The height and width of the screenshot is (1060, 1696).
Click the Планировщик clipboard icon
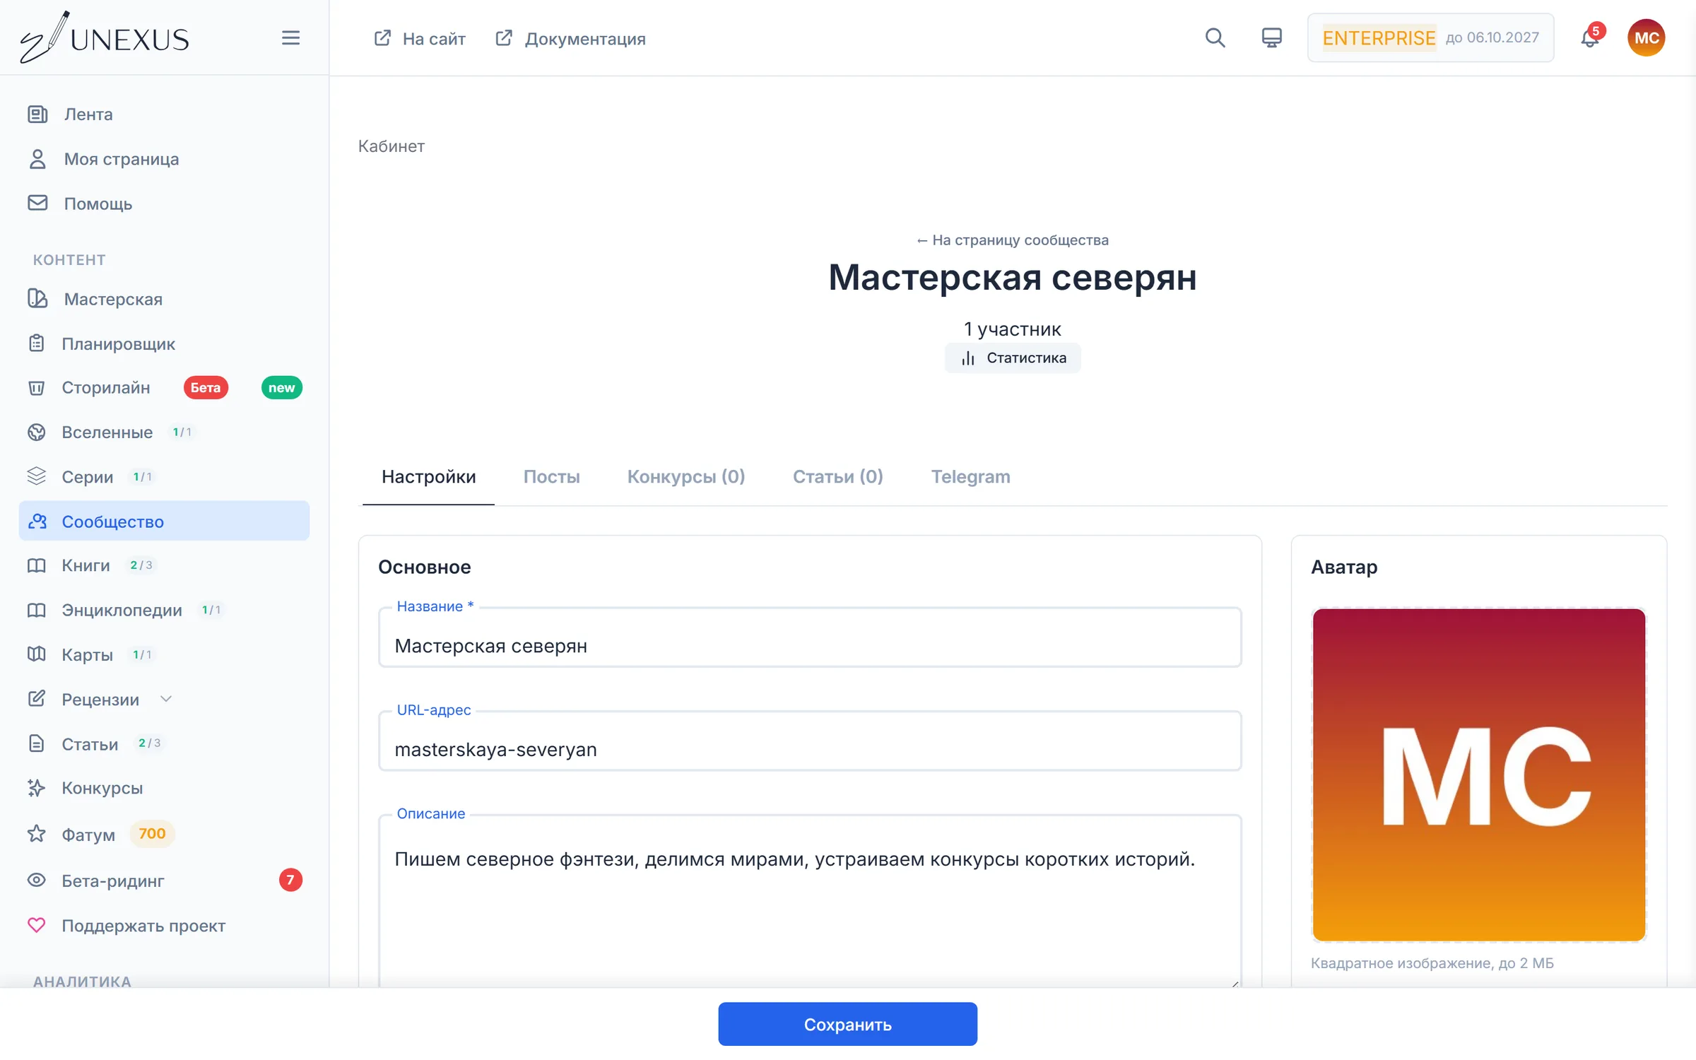coord(36,343)
